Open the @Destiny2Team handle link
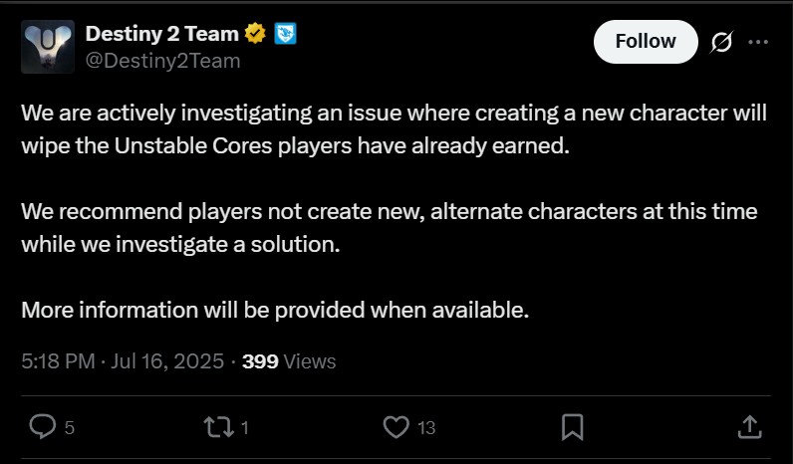The height and width of the screenshot is (464, 793). coord(162,61)
